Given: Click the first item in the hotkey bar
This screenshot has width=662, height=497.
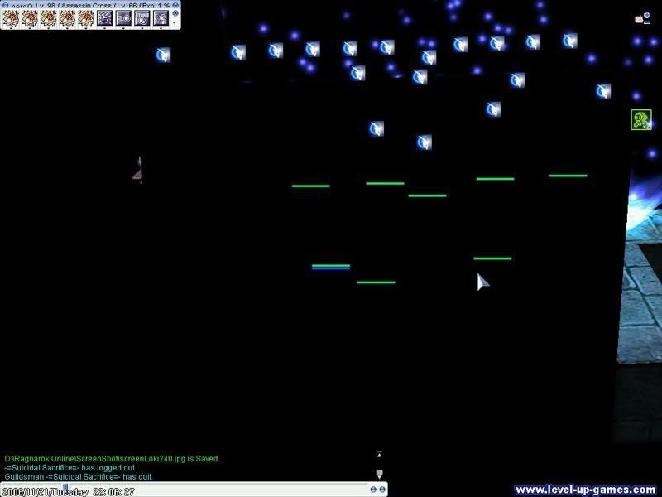Looking at the screenshot, I should coord(12,17).
